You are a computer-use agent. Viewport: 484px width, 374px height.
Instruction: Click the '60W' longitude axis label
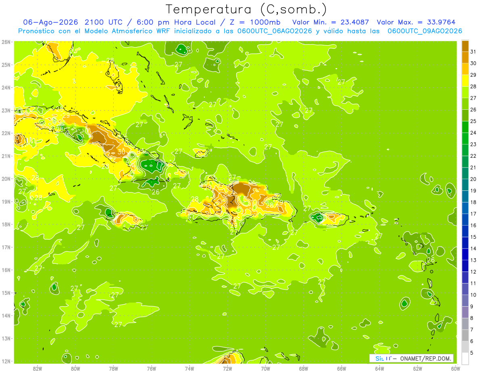click(x=455, y=368)
